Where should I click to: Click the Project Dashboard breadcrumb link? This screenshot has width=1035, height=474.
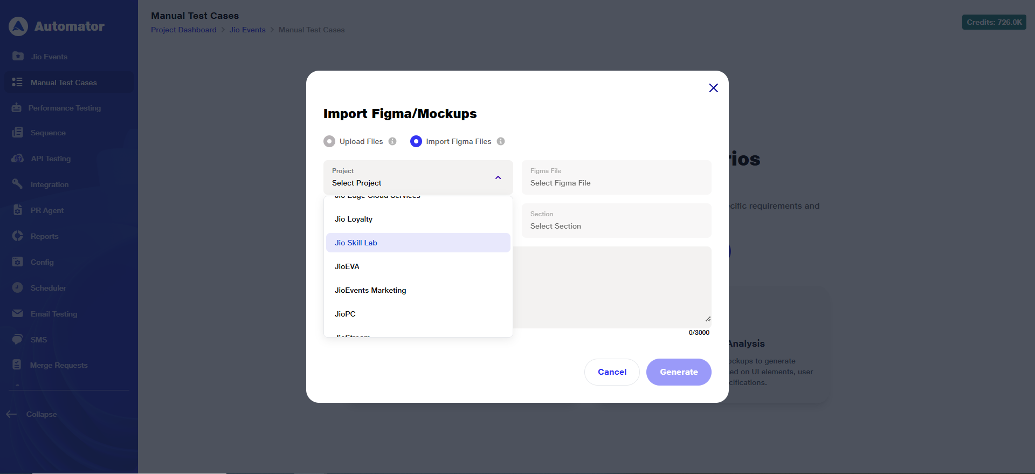point(183,30)
